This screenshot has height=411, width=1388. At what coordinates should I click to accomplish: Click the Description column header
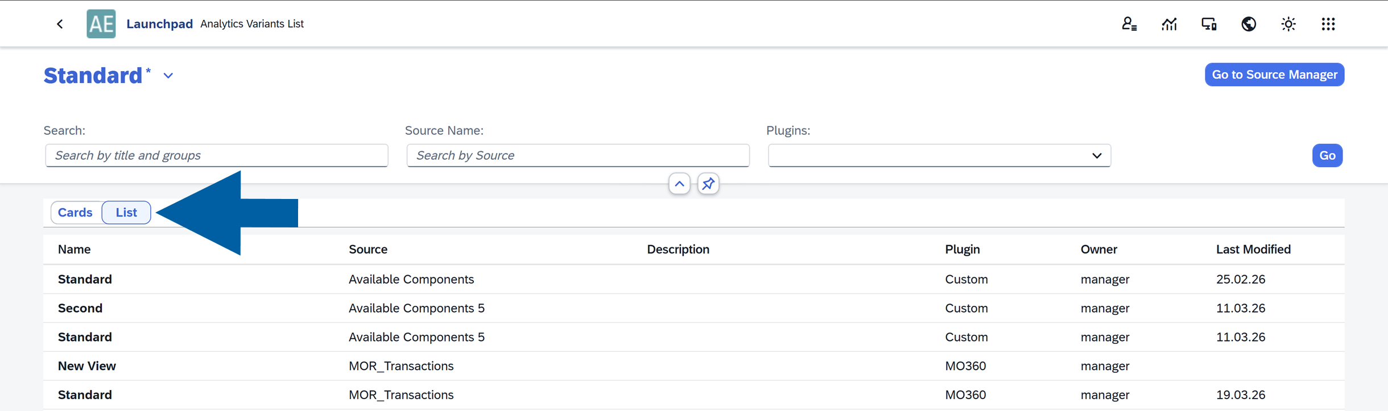[678, 249]
